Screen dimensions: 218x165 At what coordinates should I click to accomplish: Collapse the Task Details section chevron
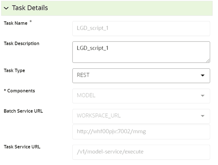click(6, 8)
